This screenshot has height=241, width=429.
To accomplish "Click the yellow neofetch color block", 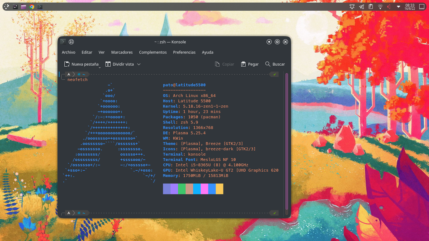I will point(220,189).
